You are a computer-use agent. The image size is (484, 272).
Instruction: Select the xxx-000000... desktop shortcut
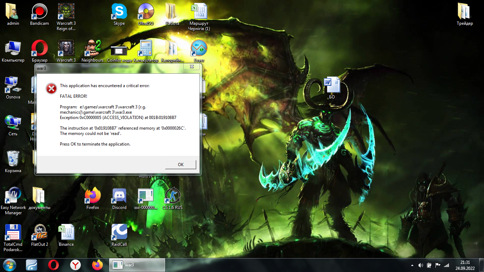146,199
